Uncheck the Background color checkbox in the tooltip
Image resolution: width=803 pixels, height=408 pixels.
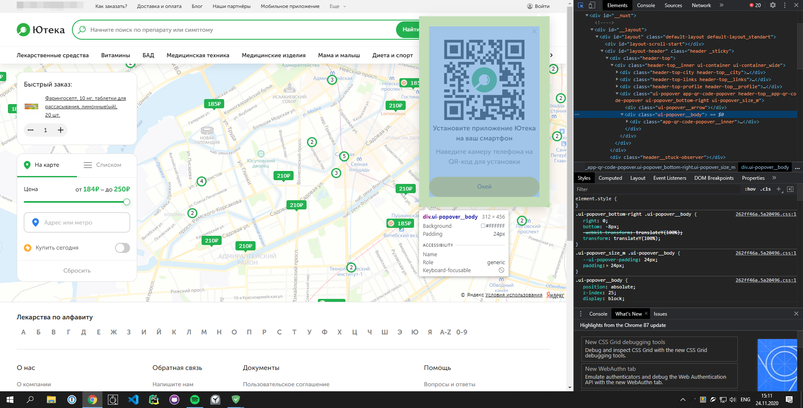pos(483,226)
